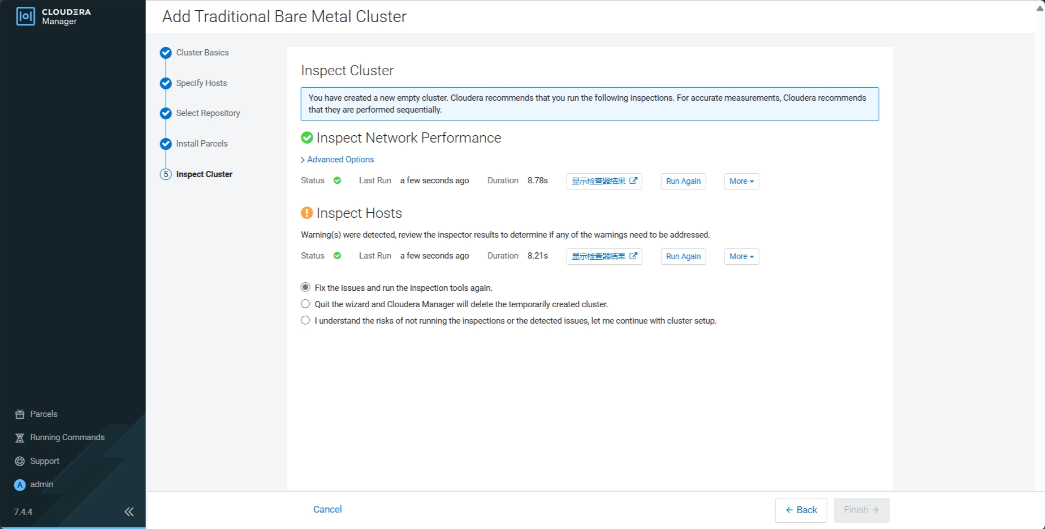The width and height of the screenshot is (1045, 529).
Task: Open the Support menu in sidebar
Action: coord(45,461)
